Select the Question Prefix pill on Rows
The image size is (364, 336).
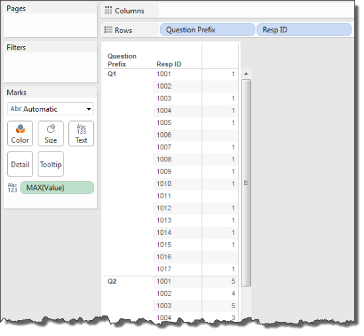pyautogui.click(x=208, y=30)
